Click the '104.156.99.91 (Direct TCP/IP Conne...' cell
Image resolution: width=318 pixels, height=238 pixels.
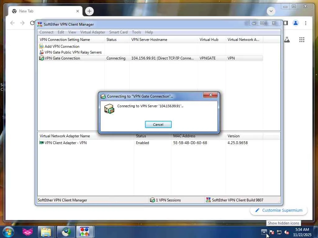click(162, 58)
